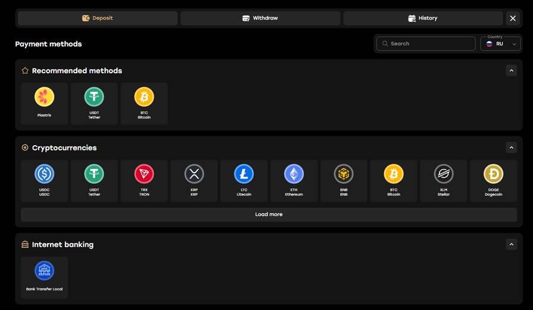Select Piastrix payment method

pos(44,103)
